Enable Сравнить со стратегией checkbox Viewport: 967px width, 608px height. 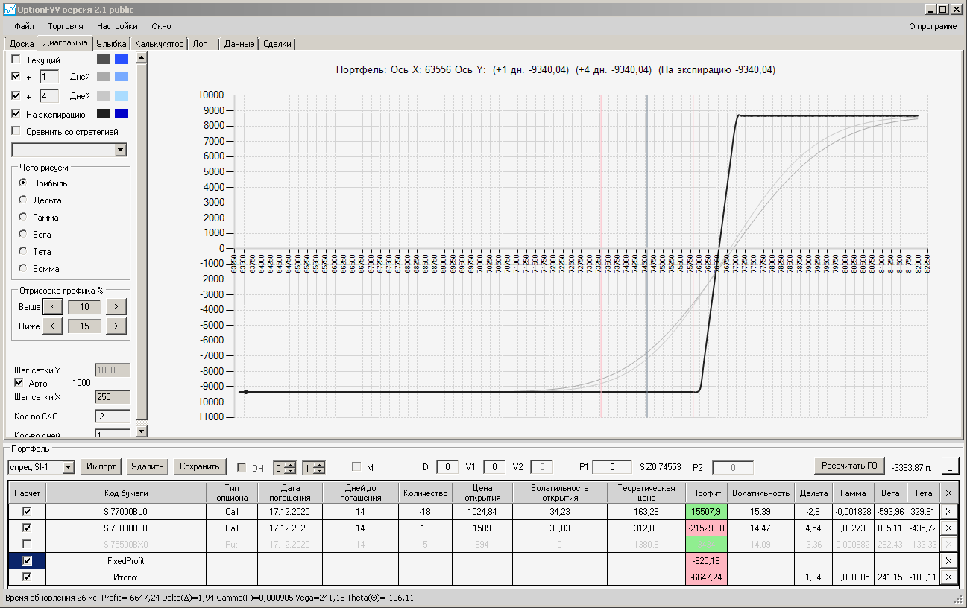16,131
